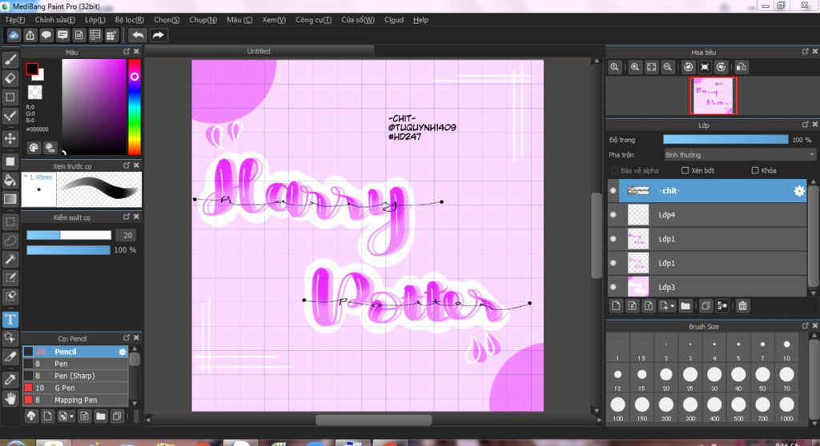
Task: Open the Lớp(L) menu
Action: tap(95, 20)
